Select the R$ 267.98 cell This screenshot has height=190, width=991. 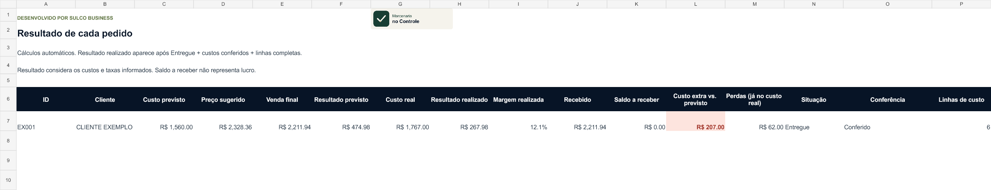coord(459,121)
